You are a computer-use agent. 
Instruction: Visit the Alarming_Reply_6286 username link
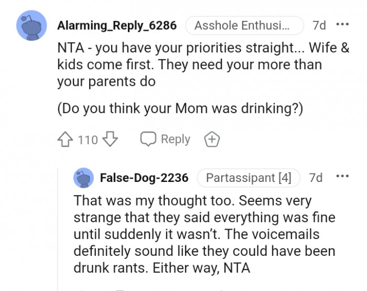point(116,25)
